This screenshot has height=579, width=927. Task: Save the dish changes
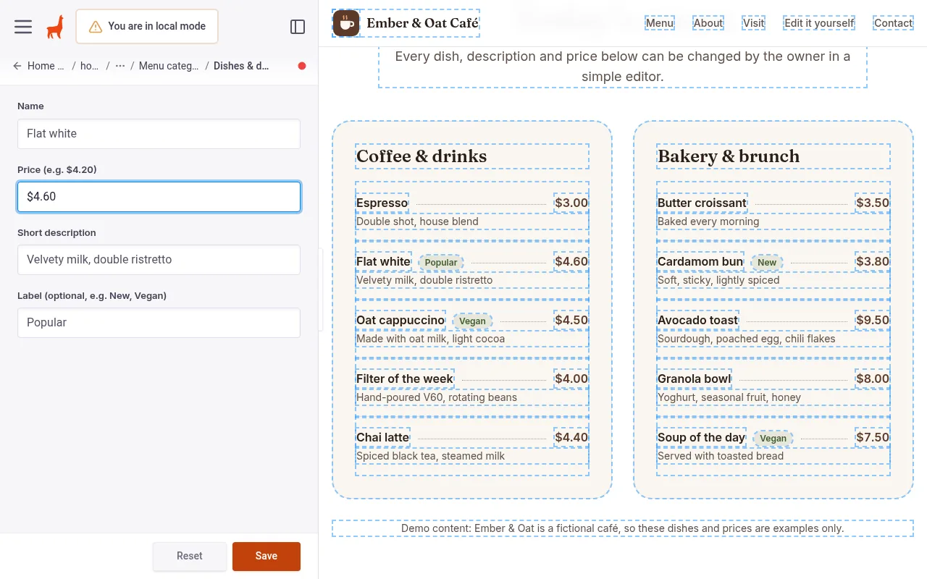click(x=267, y=556)
